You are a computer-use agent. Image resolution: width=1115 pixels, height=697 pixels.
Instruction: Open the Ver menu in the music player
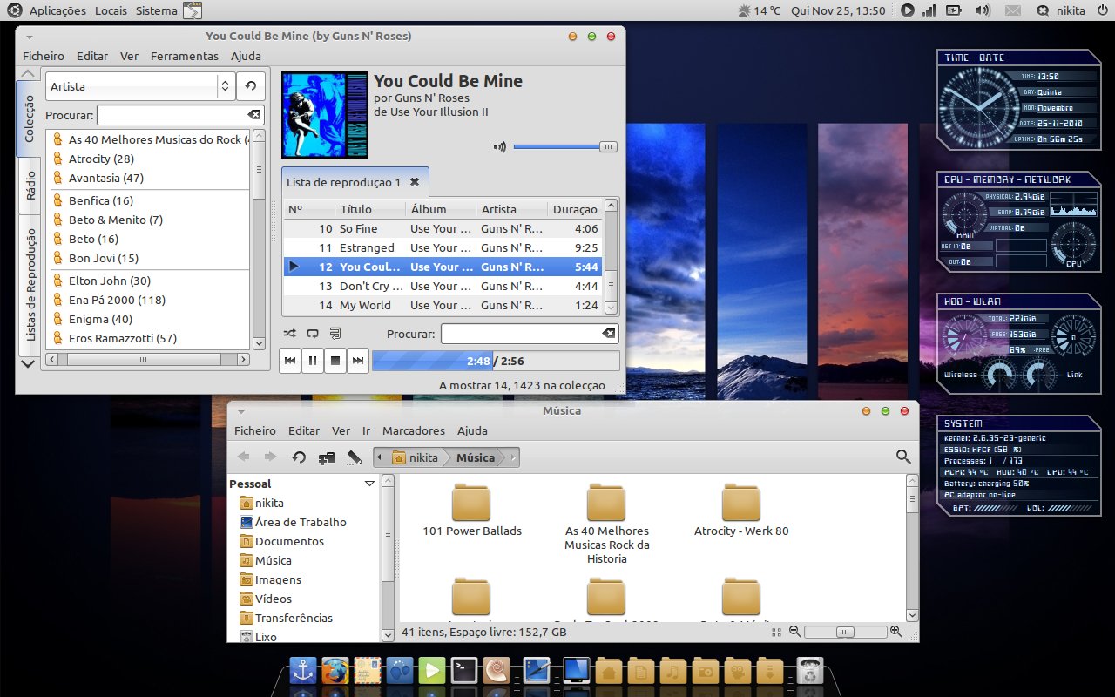129,56
